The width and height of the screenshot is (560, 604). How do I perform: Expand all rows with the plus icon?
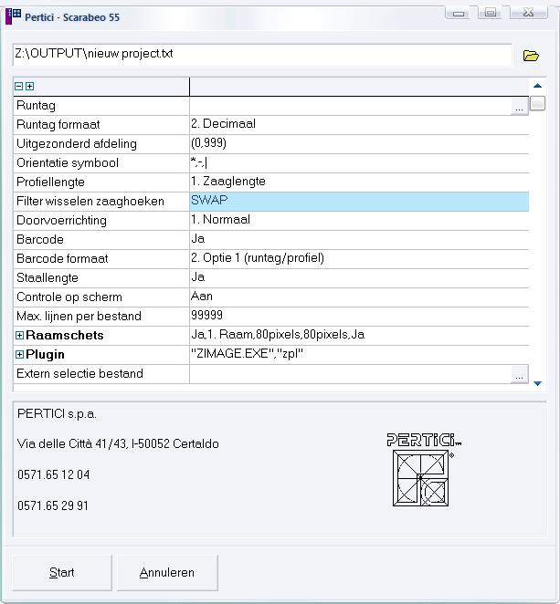tap(30, 87)
